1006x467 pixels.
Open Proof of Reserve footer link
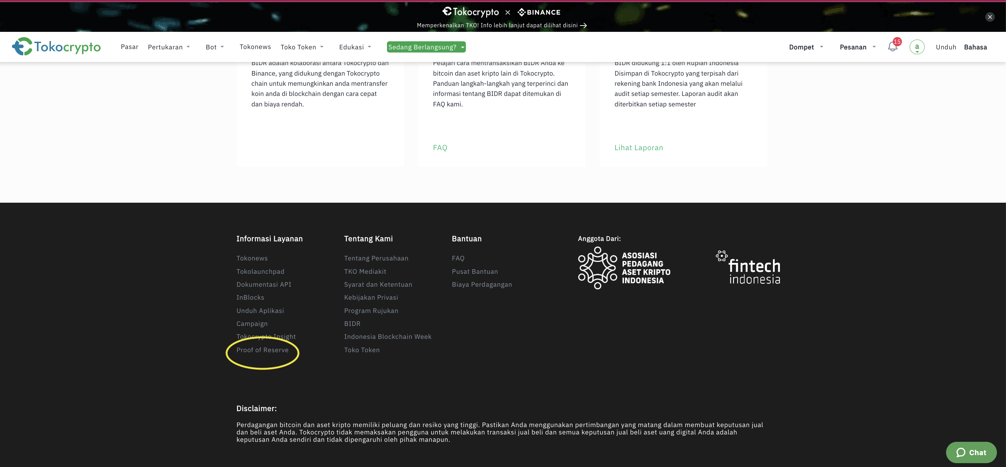[262, 350]
